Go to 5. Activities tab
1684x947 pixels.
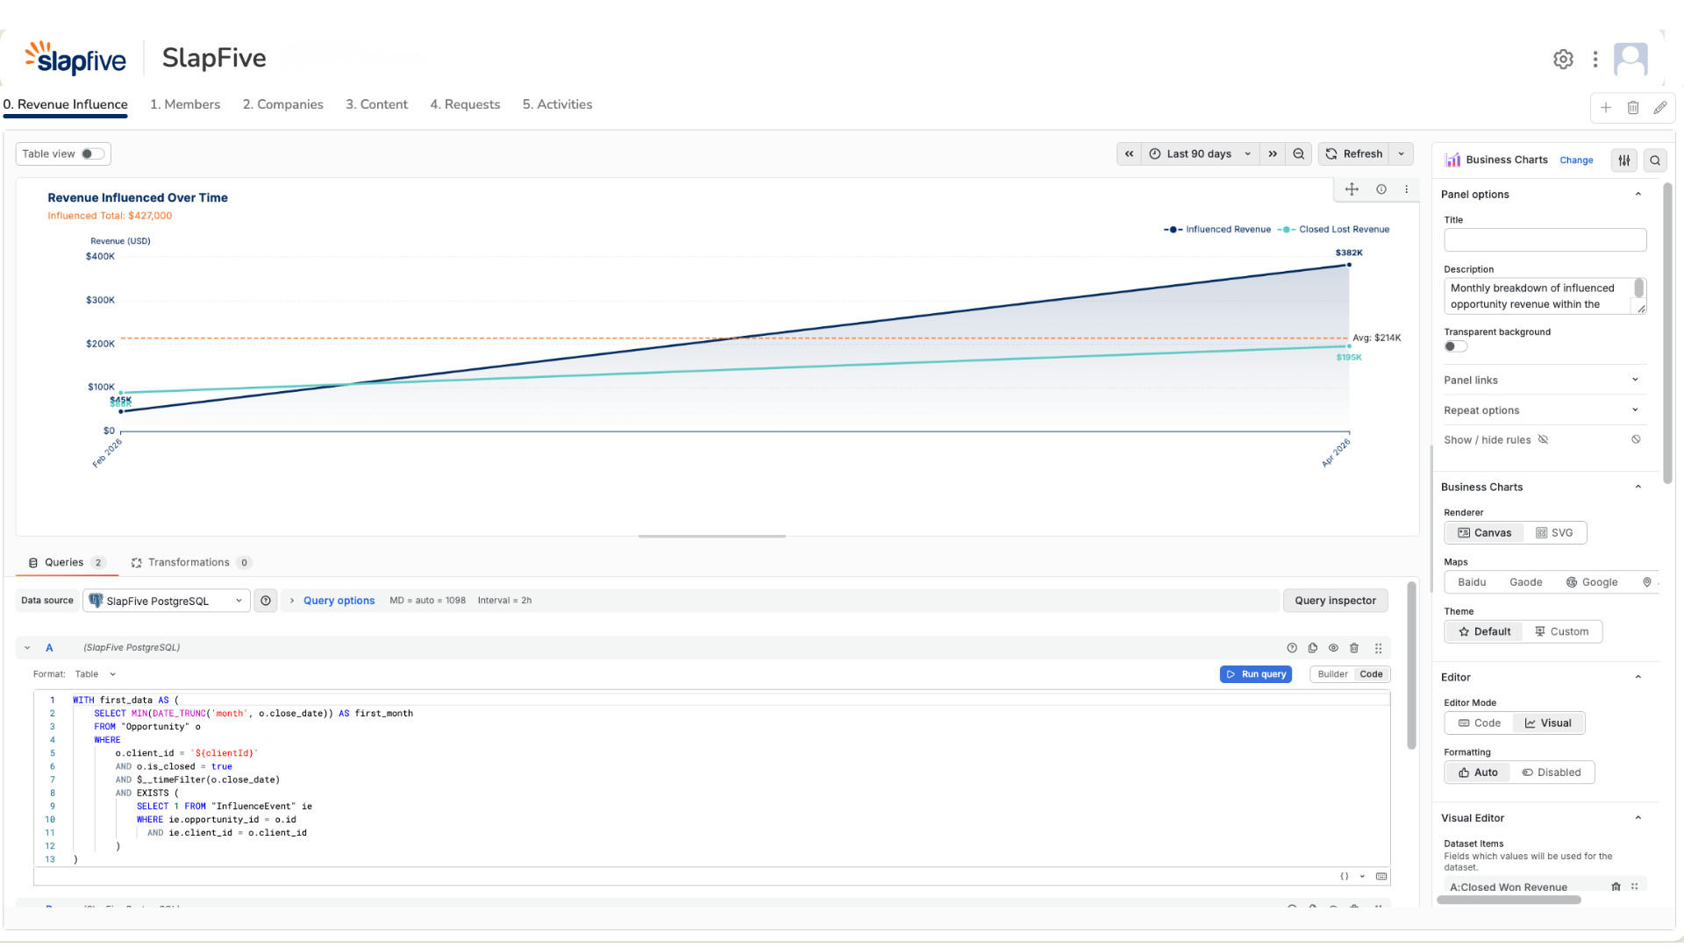pyautogui.click(x=557, y=104)
